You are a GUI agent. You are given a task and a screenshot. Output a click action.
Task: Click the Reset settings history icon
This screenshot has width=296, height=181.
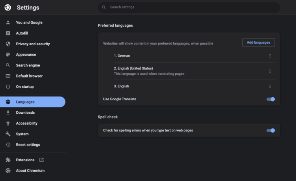(x=8, y=145)
